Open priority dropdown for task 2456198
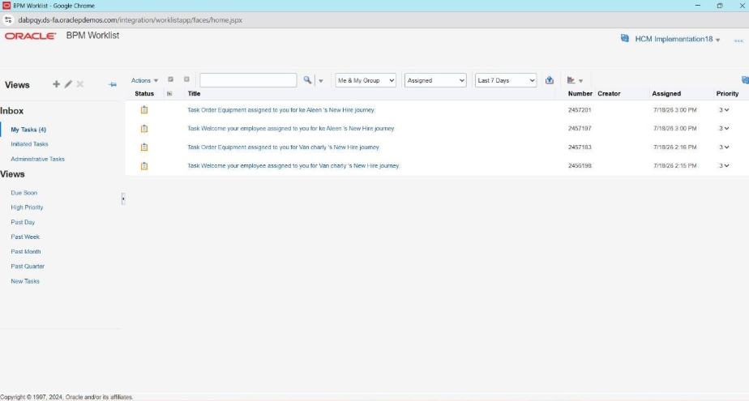 coord(724,165)
